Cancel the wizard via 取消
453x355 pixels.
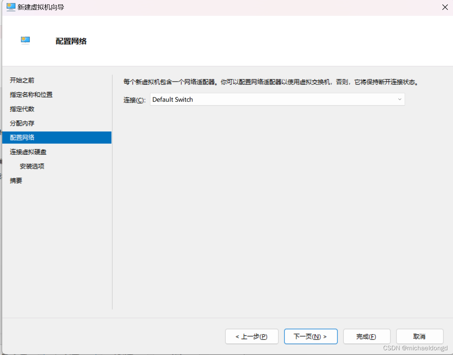pos(420,336)
